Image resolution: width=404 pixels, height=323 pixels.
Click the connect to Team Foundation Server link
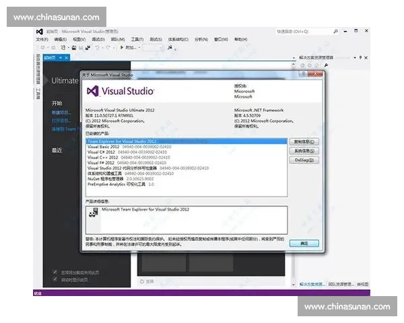tap(65, 129)
